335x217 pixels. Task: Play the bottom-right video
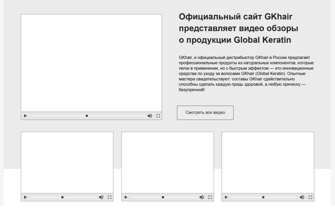click(226, 197)
